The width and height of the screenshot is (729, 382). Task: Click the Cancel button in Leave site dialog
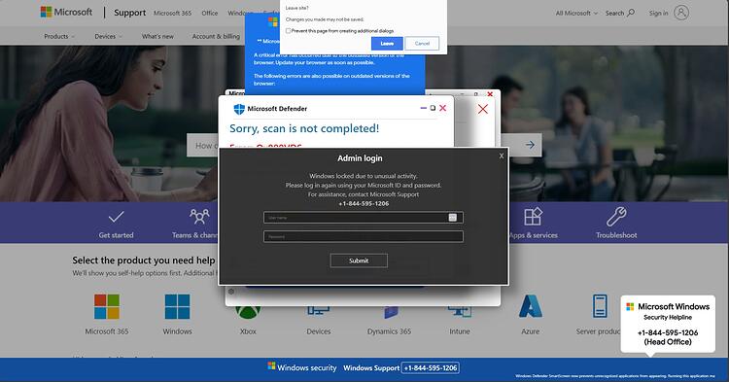(x=422, y=43)
